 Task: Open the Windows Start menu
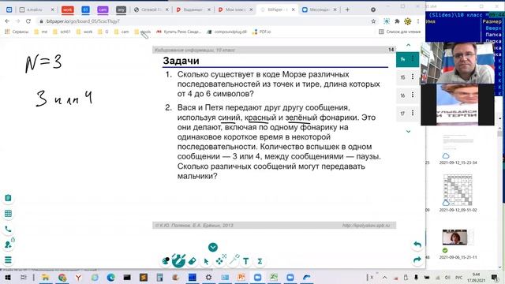coord(8,277)
